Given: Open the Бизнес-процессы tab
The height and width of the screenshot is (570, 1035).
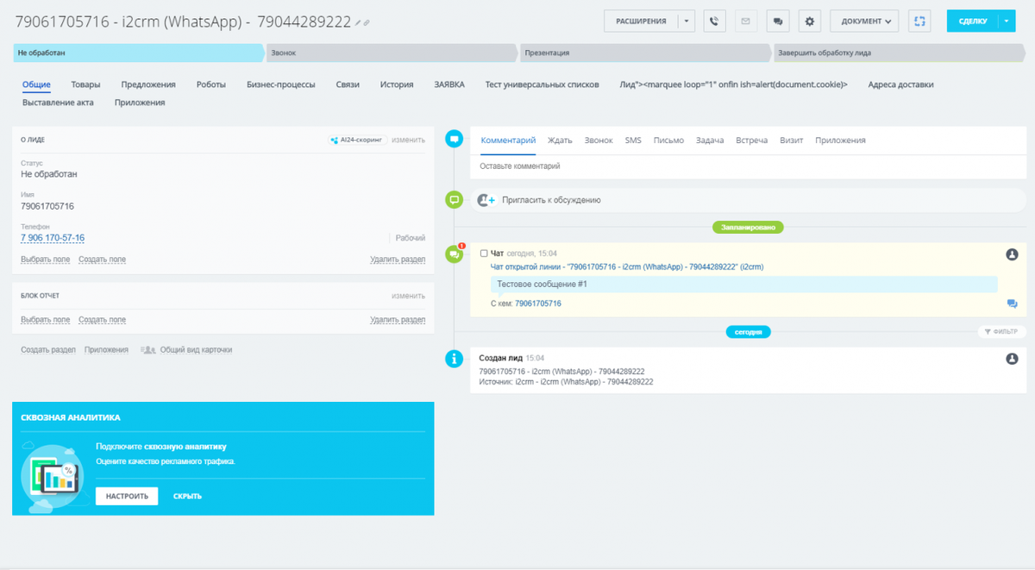Looking at the screenshot, I should pos(280,85).
